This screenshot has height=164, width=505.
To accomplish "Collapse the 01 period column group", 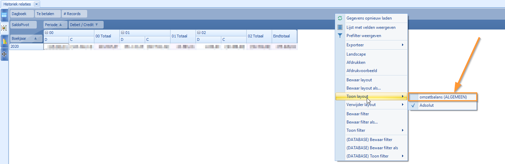I will 122,33.
